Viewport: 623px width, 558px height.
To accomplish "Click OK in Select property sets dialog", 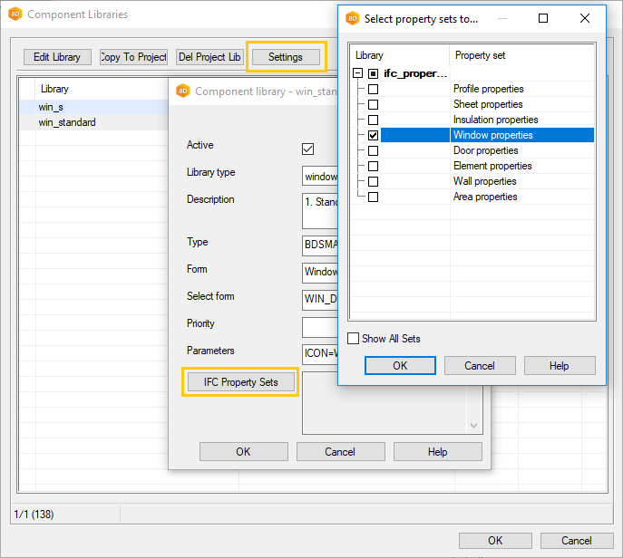I will [x=400, y=366].
